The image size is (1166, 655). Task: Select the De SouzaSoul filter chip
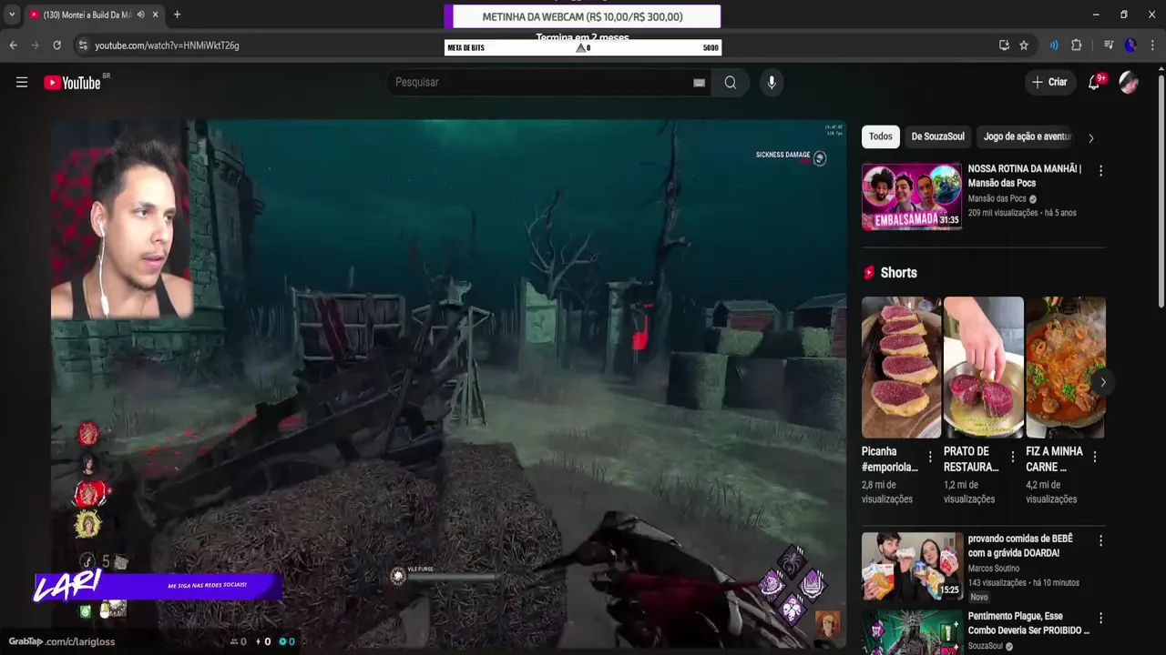pos(937,136)
